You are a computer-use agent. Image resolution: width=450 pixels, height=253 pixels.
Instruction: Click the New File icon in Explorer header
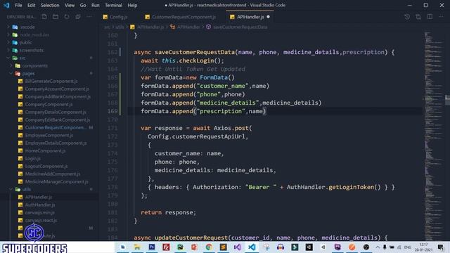click(x=44, y=17)
